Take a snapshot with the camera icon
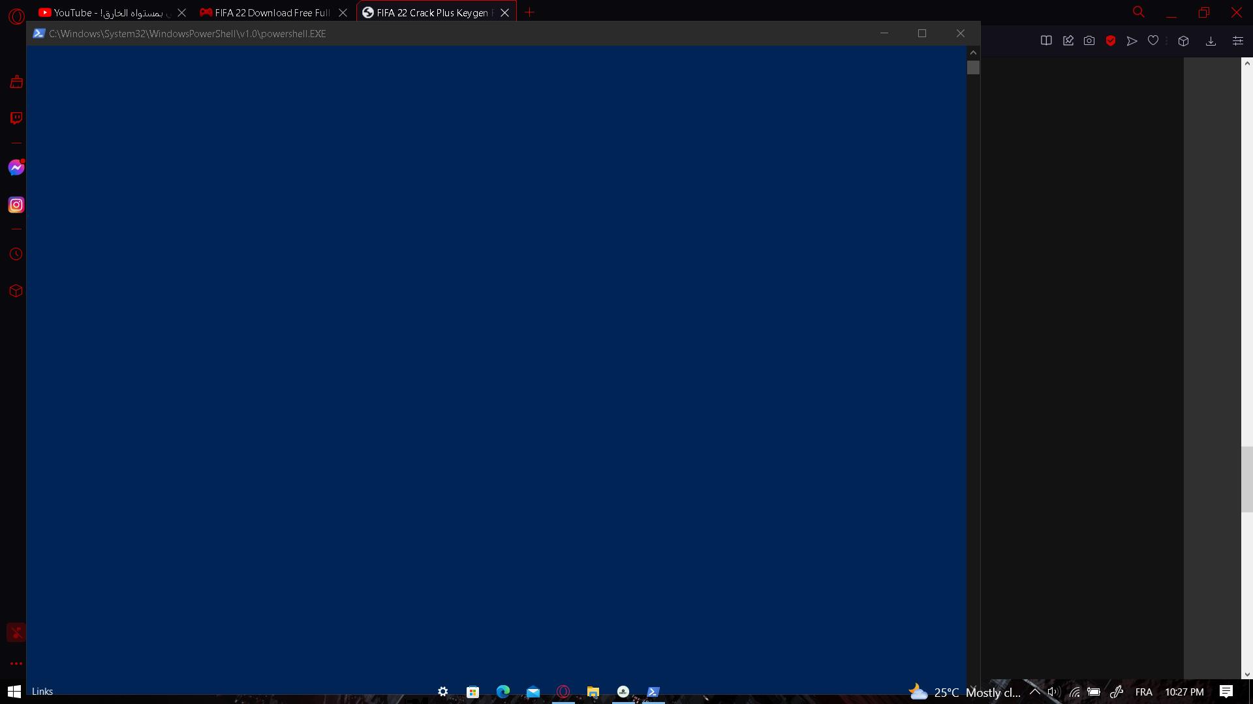1253x704 pixels. point(1089,40)
